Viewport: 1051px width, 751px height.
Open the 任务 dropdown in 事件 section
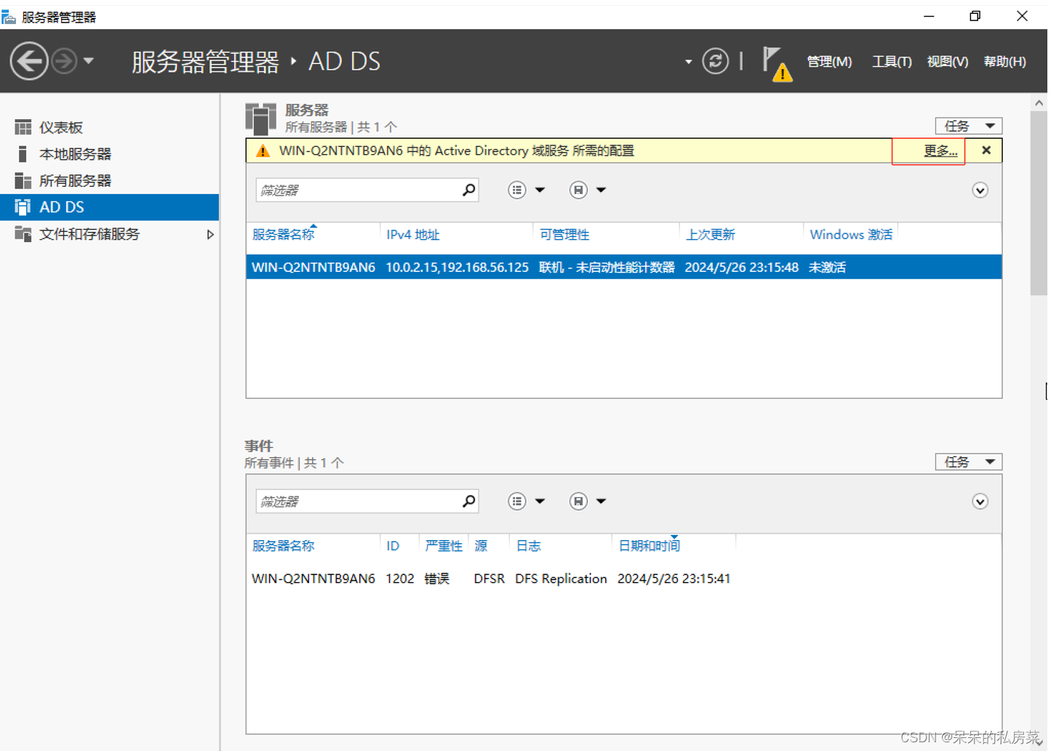[969, 462]
